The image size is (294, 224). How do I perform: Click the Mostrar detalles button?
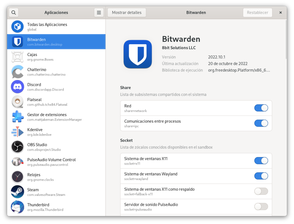127,13
